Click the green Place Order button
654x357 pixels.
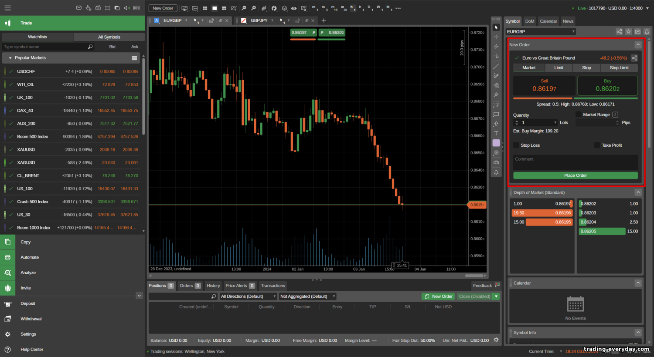pyautogui.click(x=575, y=175)
